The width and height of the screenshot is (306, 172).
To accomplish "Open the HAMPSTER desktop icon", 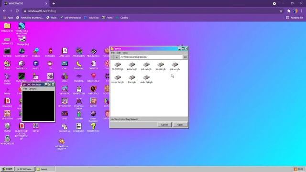I will 79,90.
